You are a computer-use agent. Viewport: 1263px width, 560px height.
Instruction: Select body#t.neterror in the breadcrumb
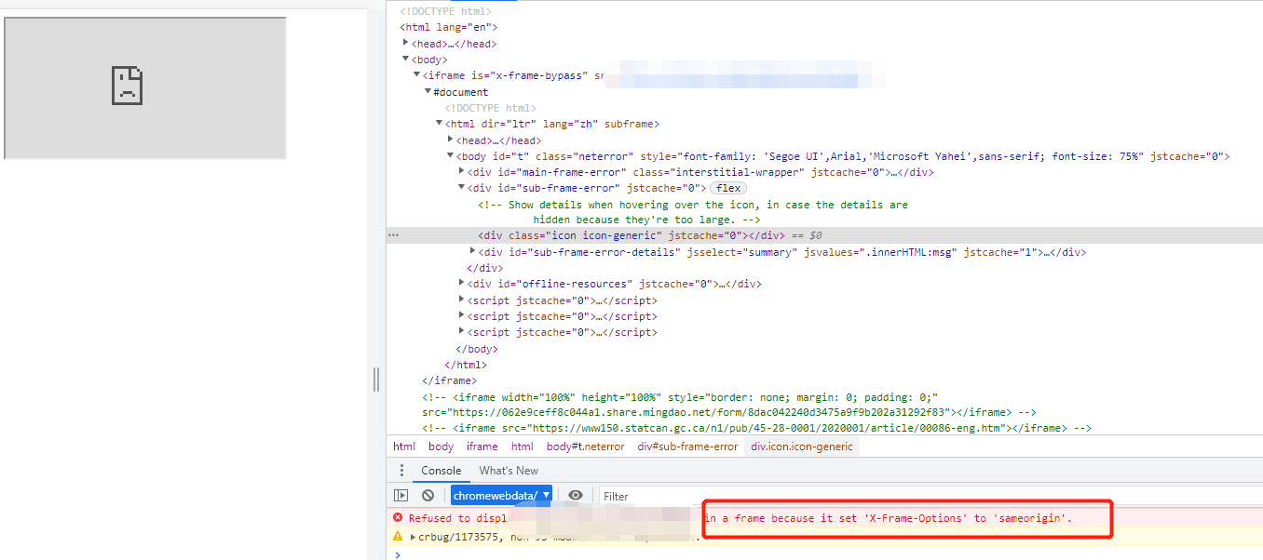pos(585,447)
